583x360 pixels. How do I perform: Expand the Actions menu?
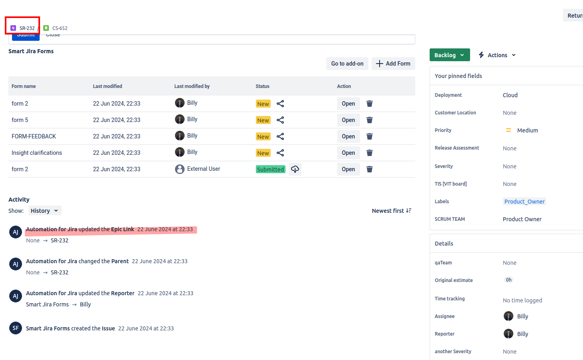[x=497, y=55]
